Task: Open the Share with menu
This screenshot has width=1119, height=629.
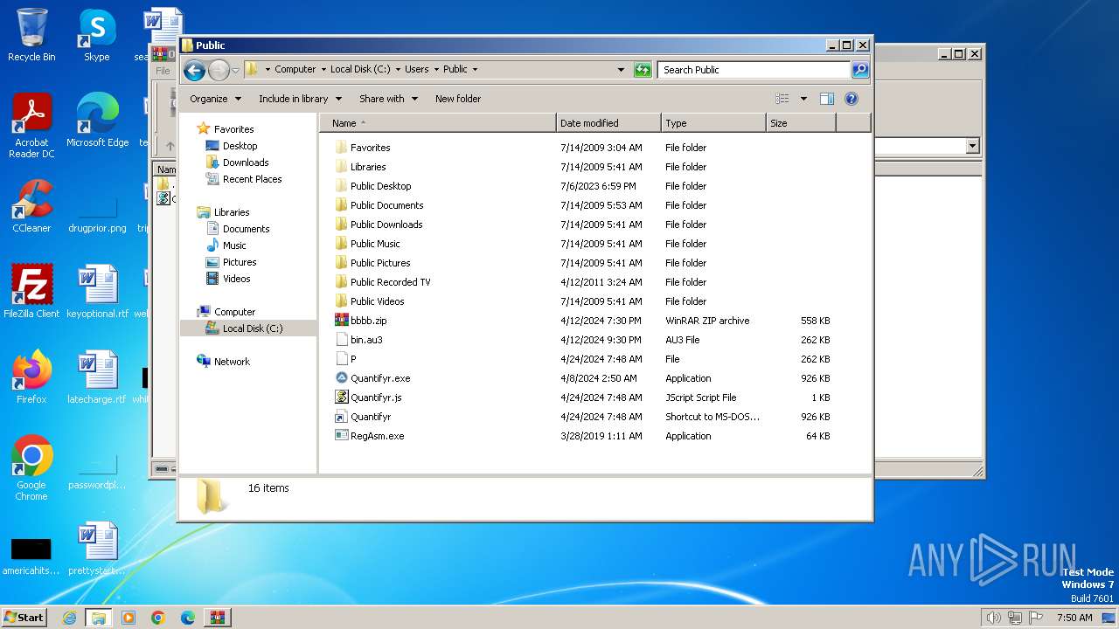Action: (388, 99)
